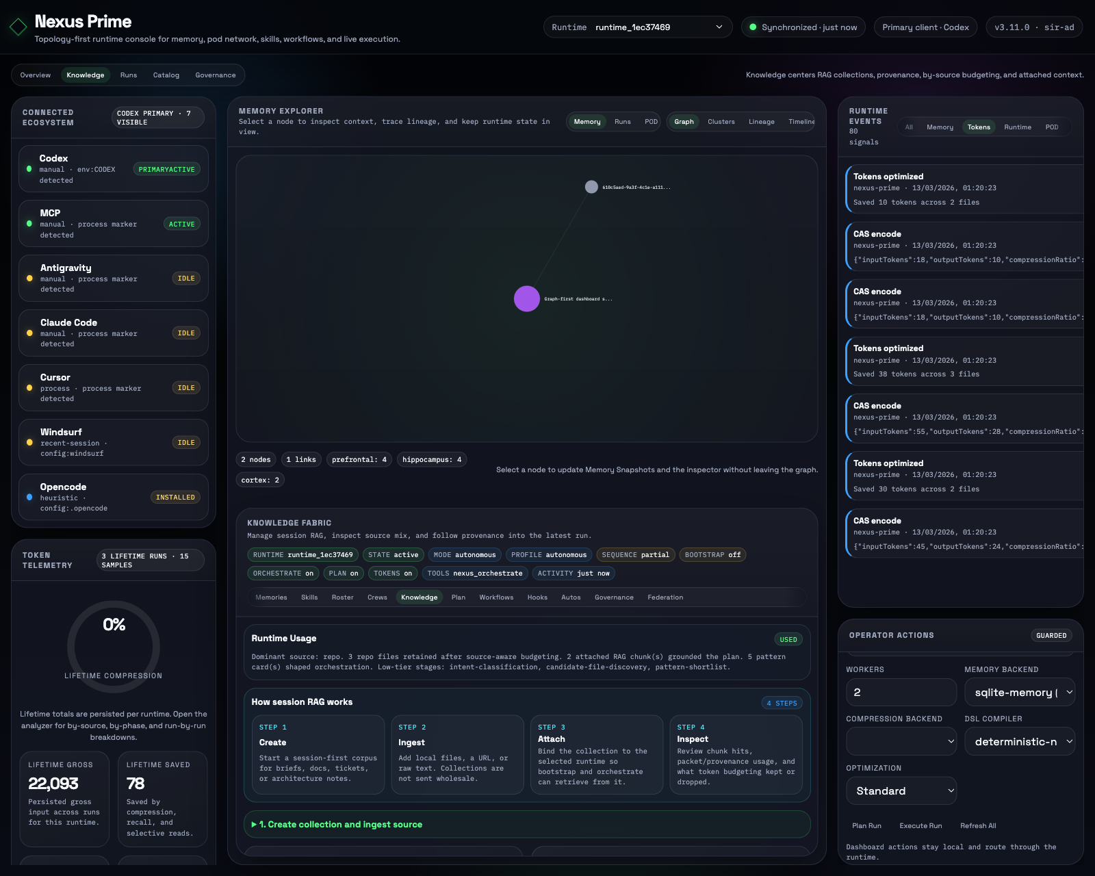Switch to the Governance tab
Image resolution: width=1095 pixels, height=876 pixels.
(x=216, y=75)
